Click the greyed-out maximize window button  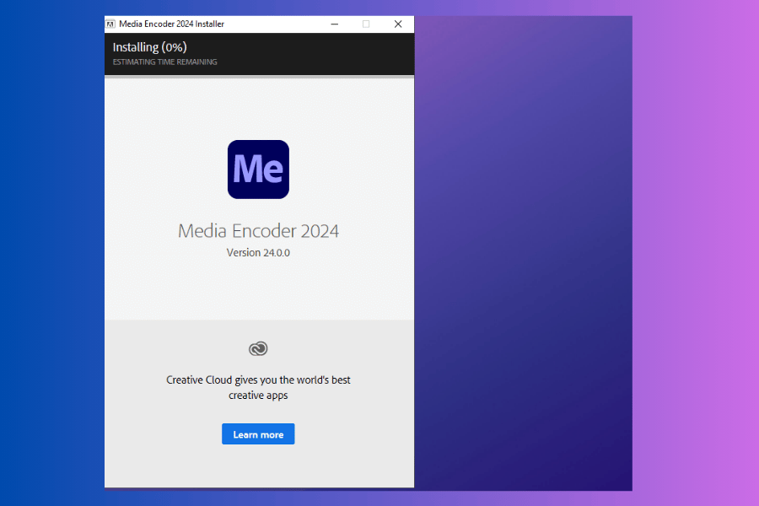click(366, 24)
